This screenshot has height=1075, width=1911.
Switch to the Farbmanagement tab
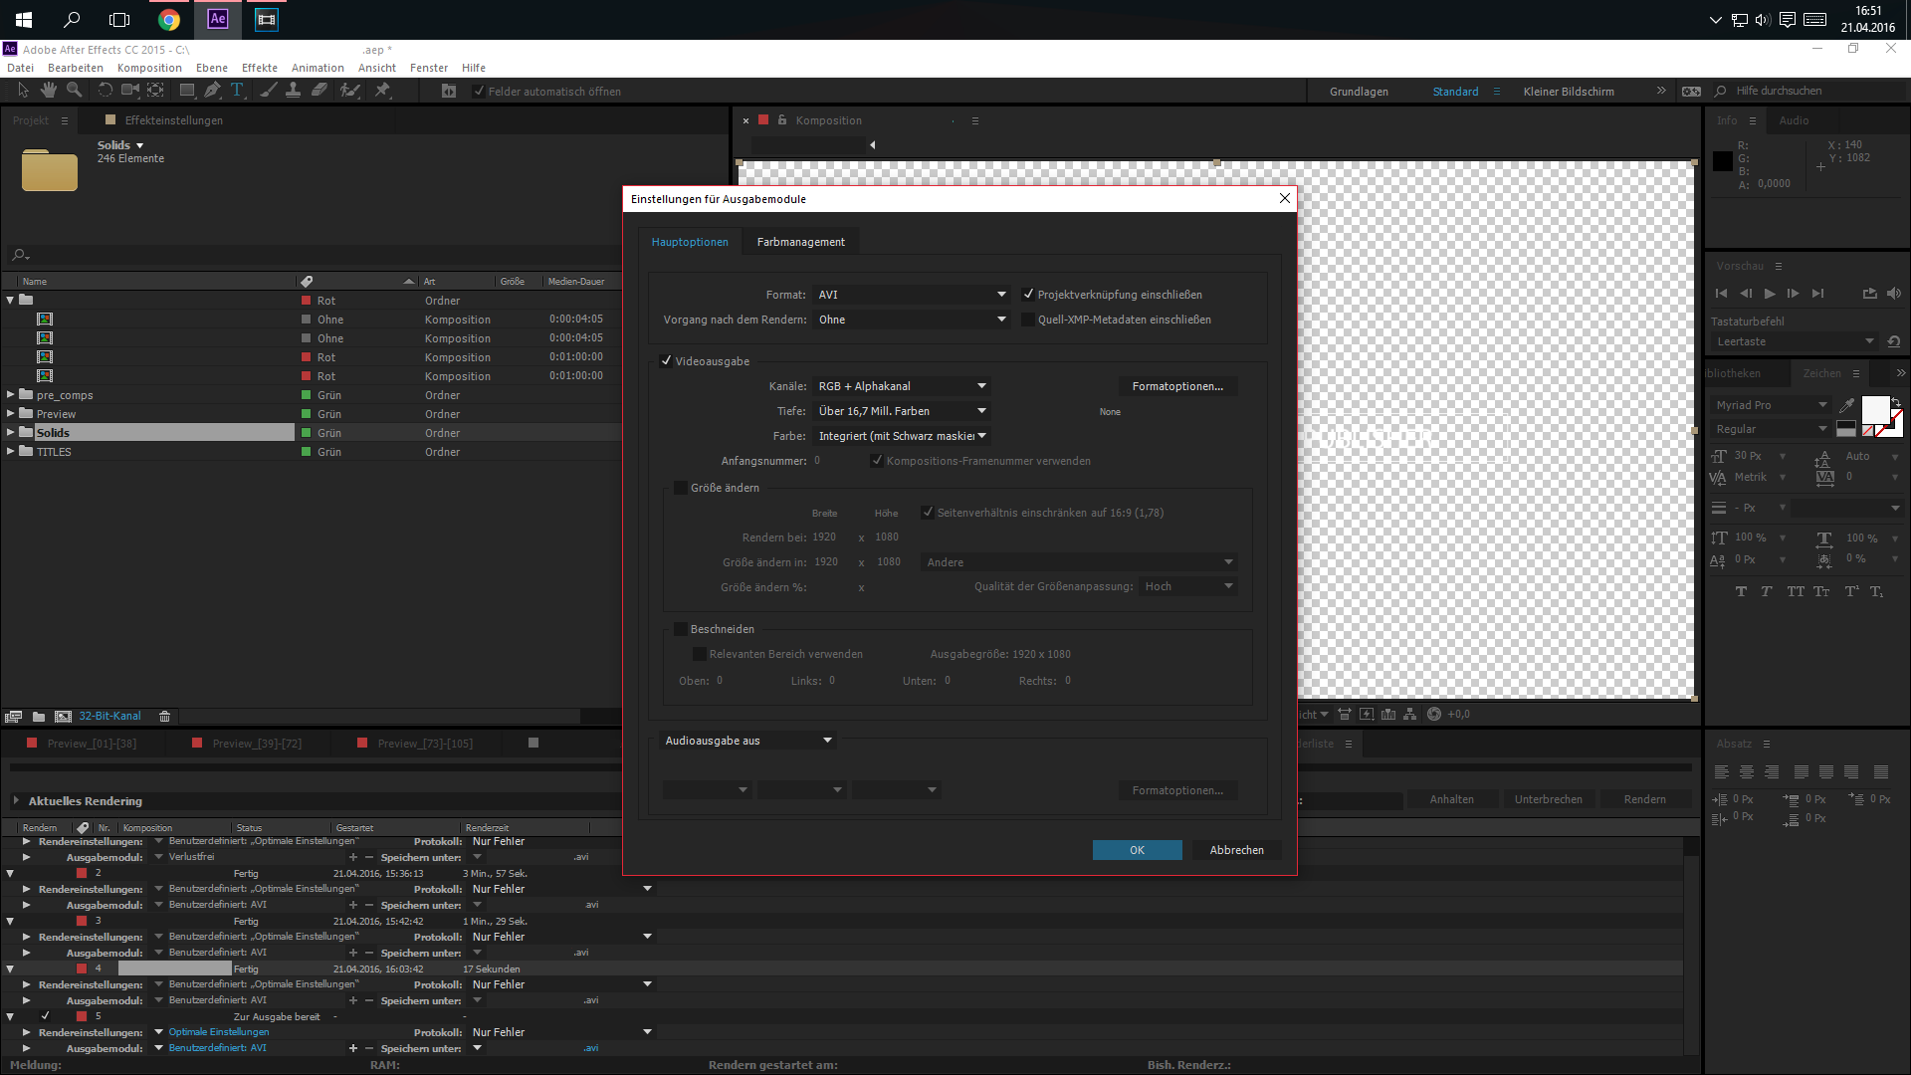(800, 242)
